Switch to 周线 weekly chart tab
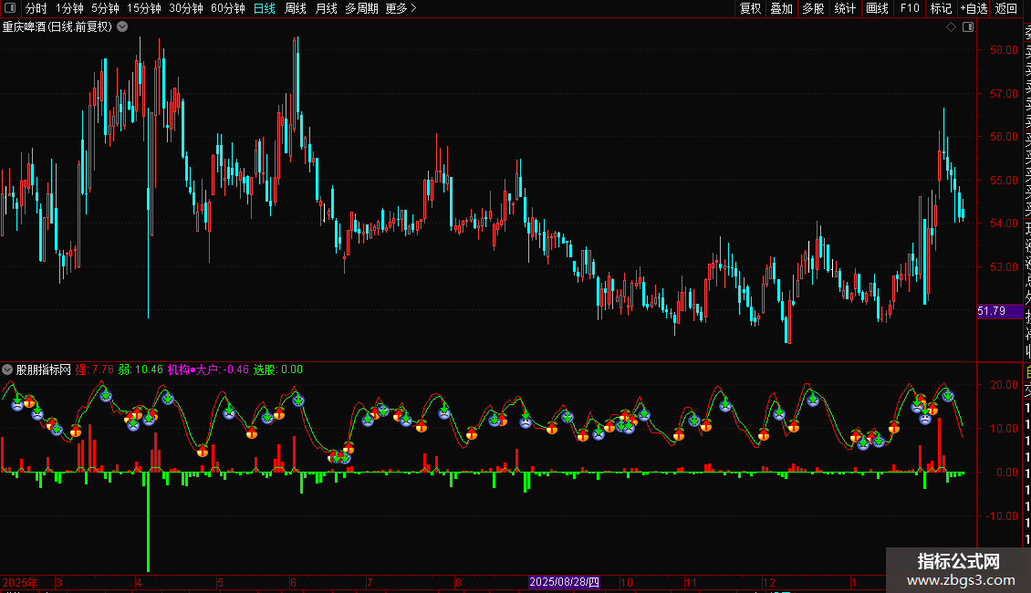This screenshot has width=1031, height=593. [x=296, y=8]
